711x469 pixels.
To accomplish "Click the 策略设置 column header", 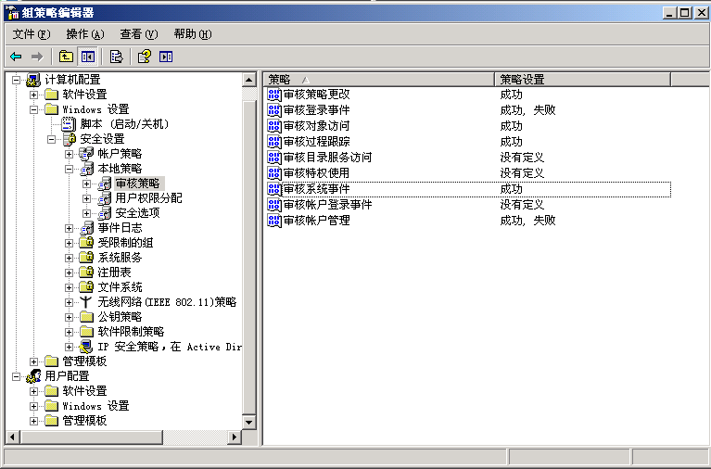I will click(x=582, y=80).
